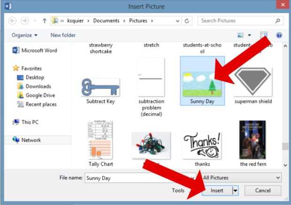The width and height of the screenshot is (291, 205).
Task: Open the Insert button dropdown arrow
Action: coord(235,190)
